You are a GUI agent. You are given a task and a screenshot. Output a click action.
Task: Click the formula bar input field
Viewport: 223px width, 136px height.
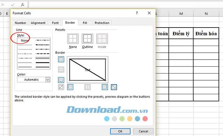click(x=126, y=5)
